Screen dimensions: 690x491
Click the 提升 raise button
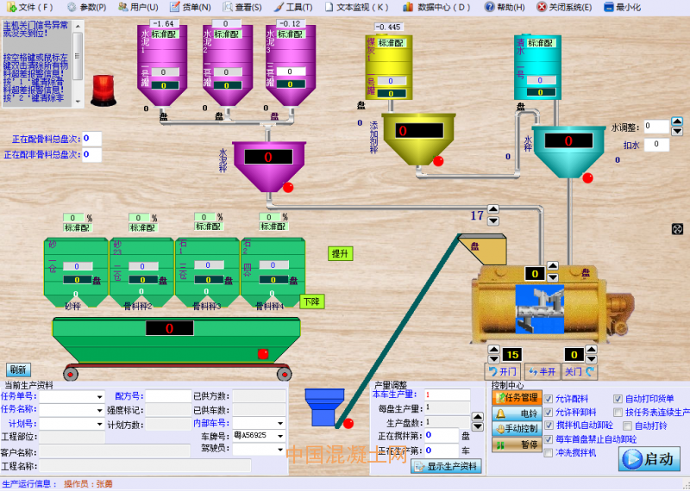(340, 253)
